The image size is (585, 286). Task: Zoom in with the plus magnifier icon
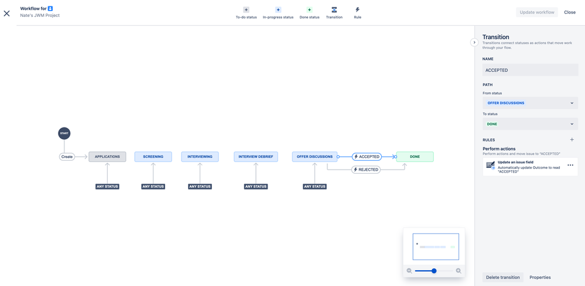459,271
